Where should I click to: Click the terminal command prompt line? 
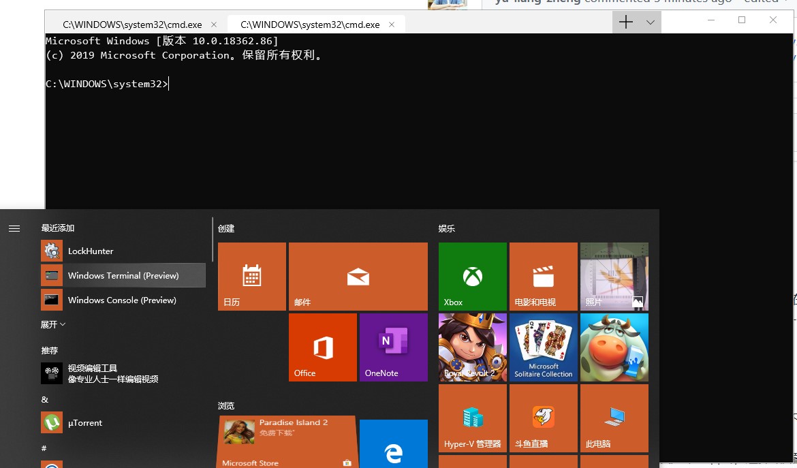107,84
